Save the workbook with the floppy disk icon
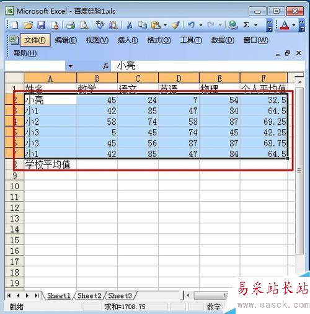310x314 pixels. (42, 25)
